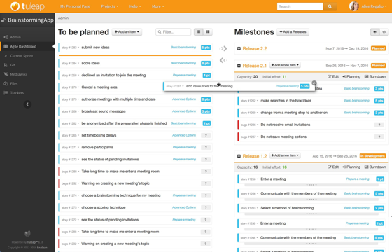Collapse Release 2.1 milestone
This screenshot has height=252, width=392.
[239, 66]
